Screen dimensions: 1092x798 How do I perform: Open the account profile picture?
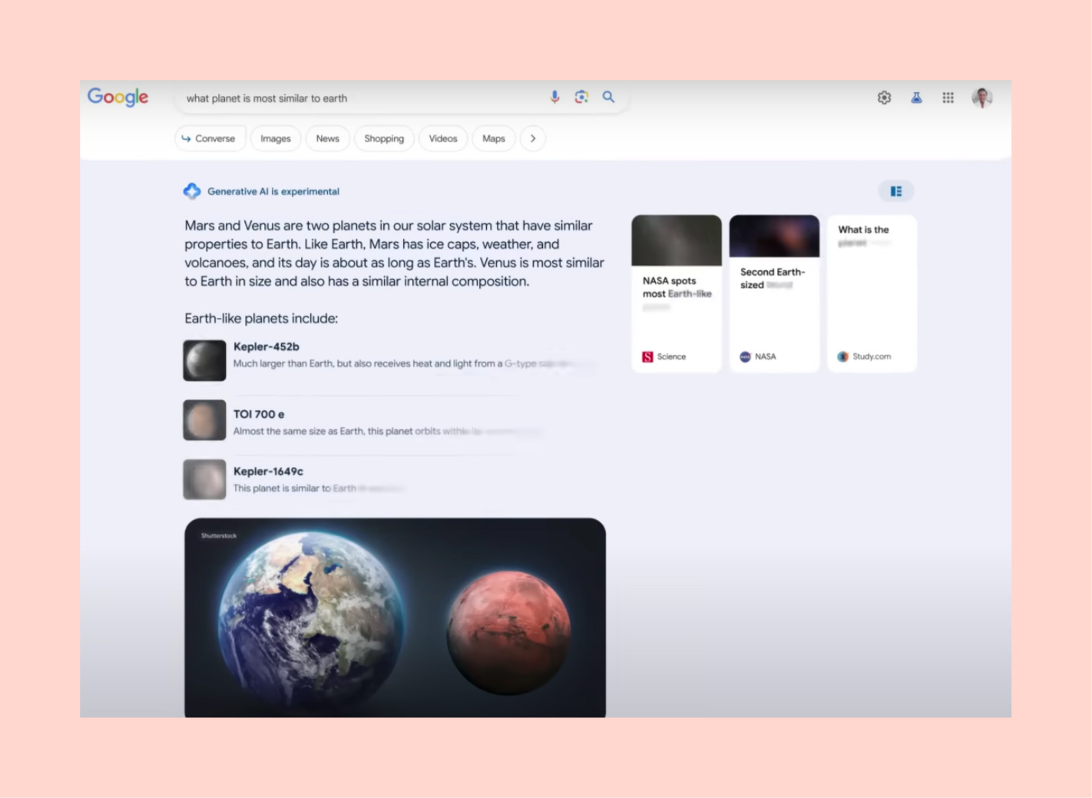pos(982,98)
